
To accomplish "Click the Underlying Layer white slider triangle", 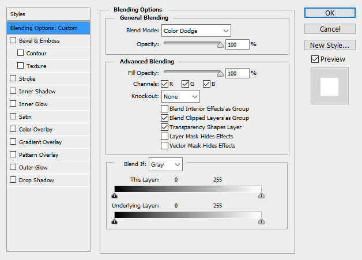I will pyautogui.click(x=261, y=221).
